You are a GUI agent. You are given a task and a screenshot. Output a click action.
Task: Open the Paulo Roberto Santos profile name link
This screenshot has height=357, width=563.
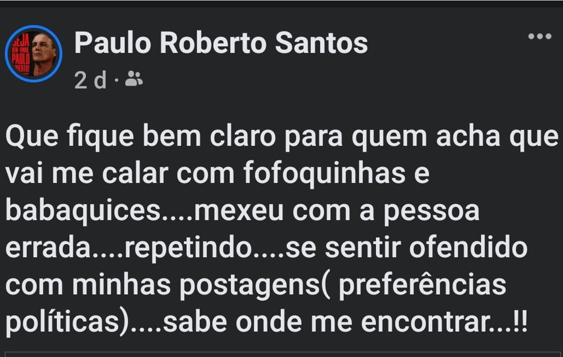[221, 44]
